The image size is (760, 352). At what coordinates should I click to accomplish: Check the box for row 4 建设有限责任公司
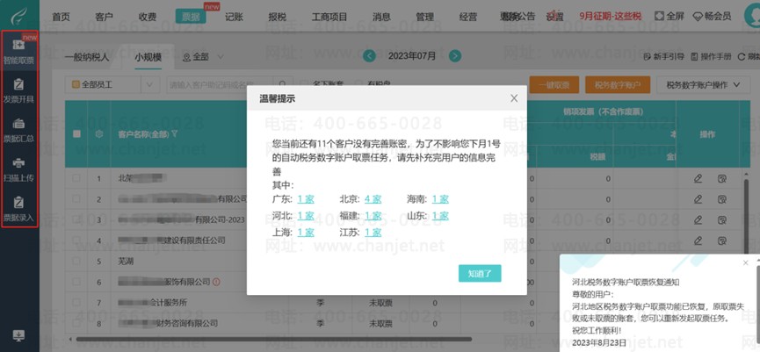pos(76,241)
